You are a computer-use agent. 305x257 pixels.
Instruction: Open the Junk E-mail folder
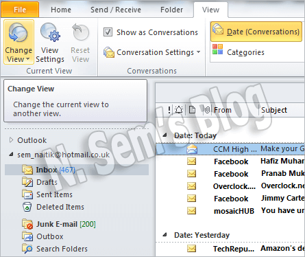pos(66,224)
